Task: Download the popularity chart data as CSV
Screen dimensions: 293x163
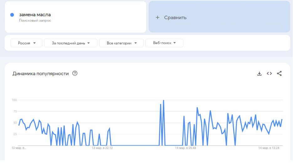Action: [259, 74]
